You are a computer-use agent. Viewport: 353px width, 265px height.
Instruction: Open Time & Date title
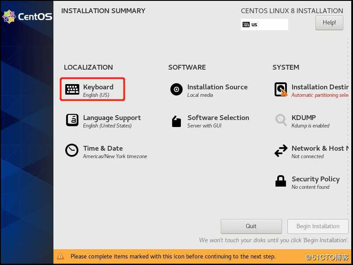tap(103, 148)
